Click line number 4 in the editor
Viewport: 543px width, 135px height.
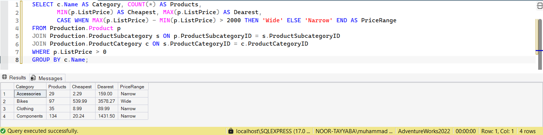point(17,29)
